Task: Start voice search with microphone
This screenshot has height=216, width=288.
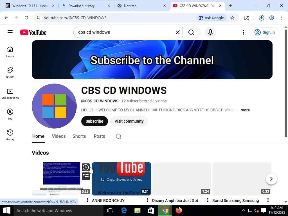Action: pos(210,32)
